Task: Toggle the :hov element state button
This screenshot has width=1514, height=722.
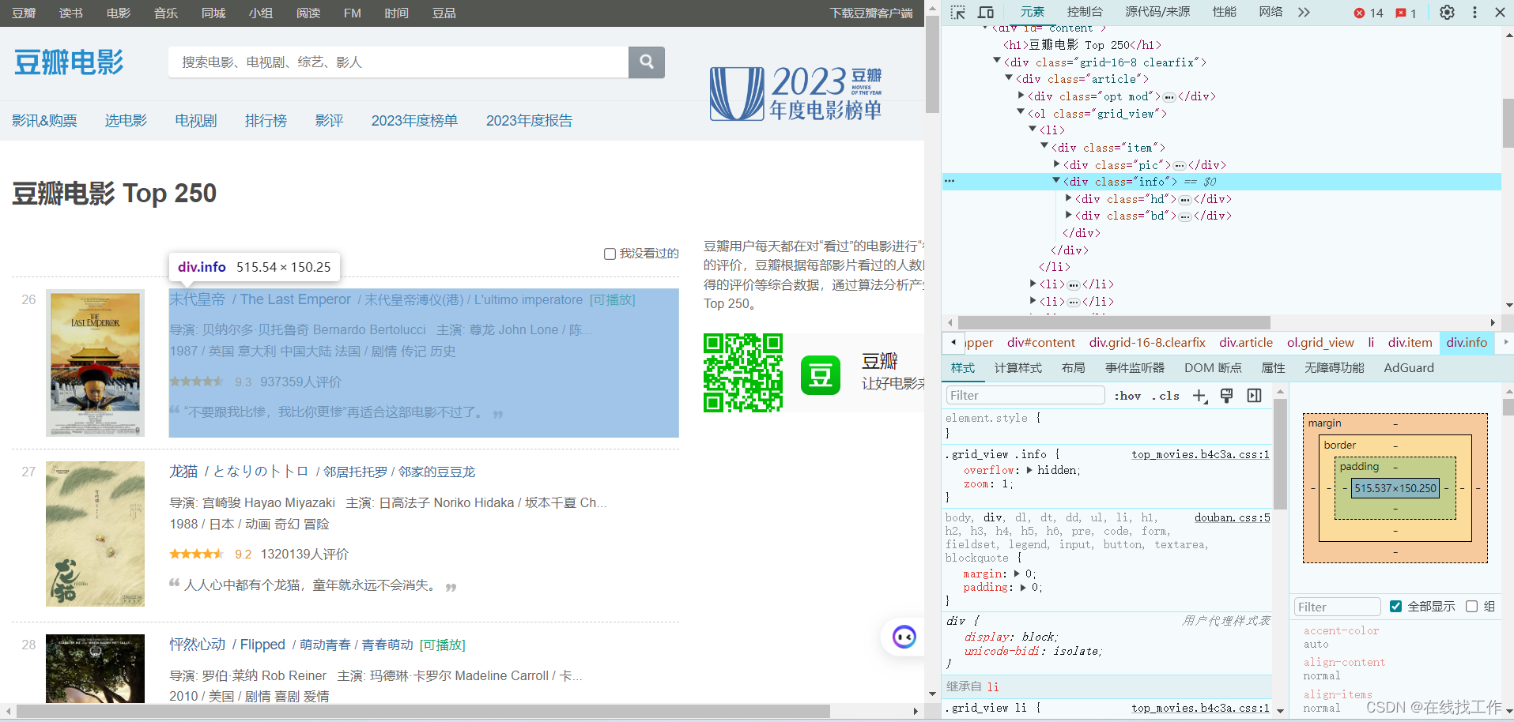Action: [x=1127, y=396]
